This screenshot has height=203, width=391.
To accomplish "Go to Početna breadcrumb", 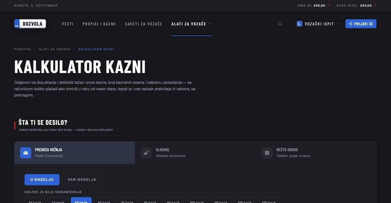I will pyautogui.click(x=23, y=49).
